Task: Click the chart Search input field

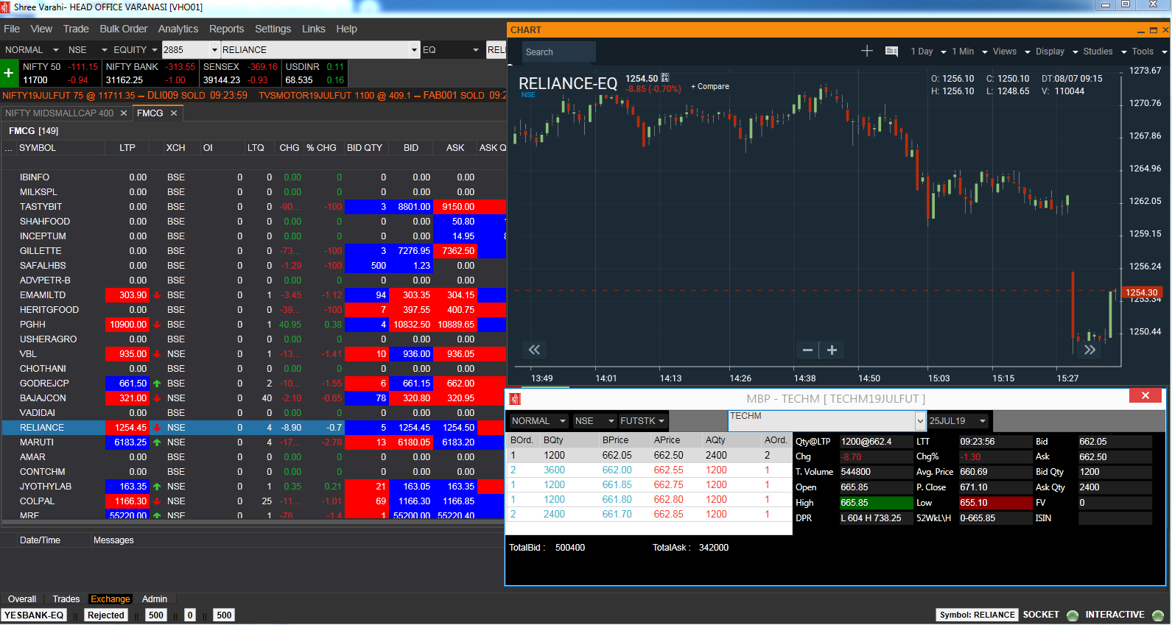Action: coord(559,52)
